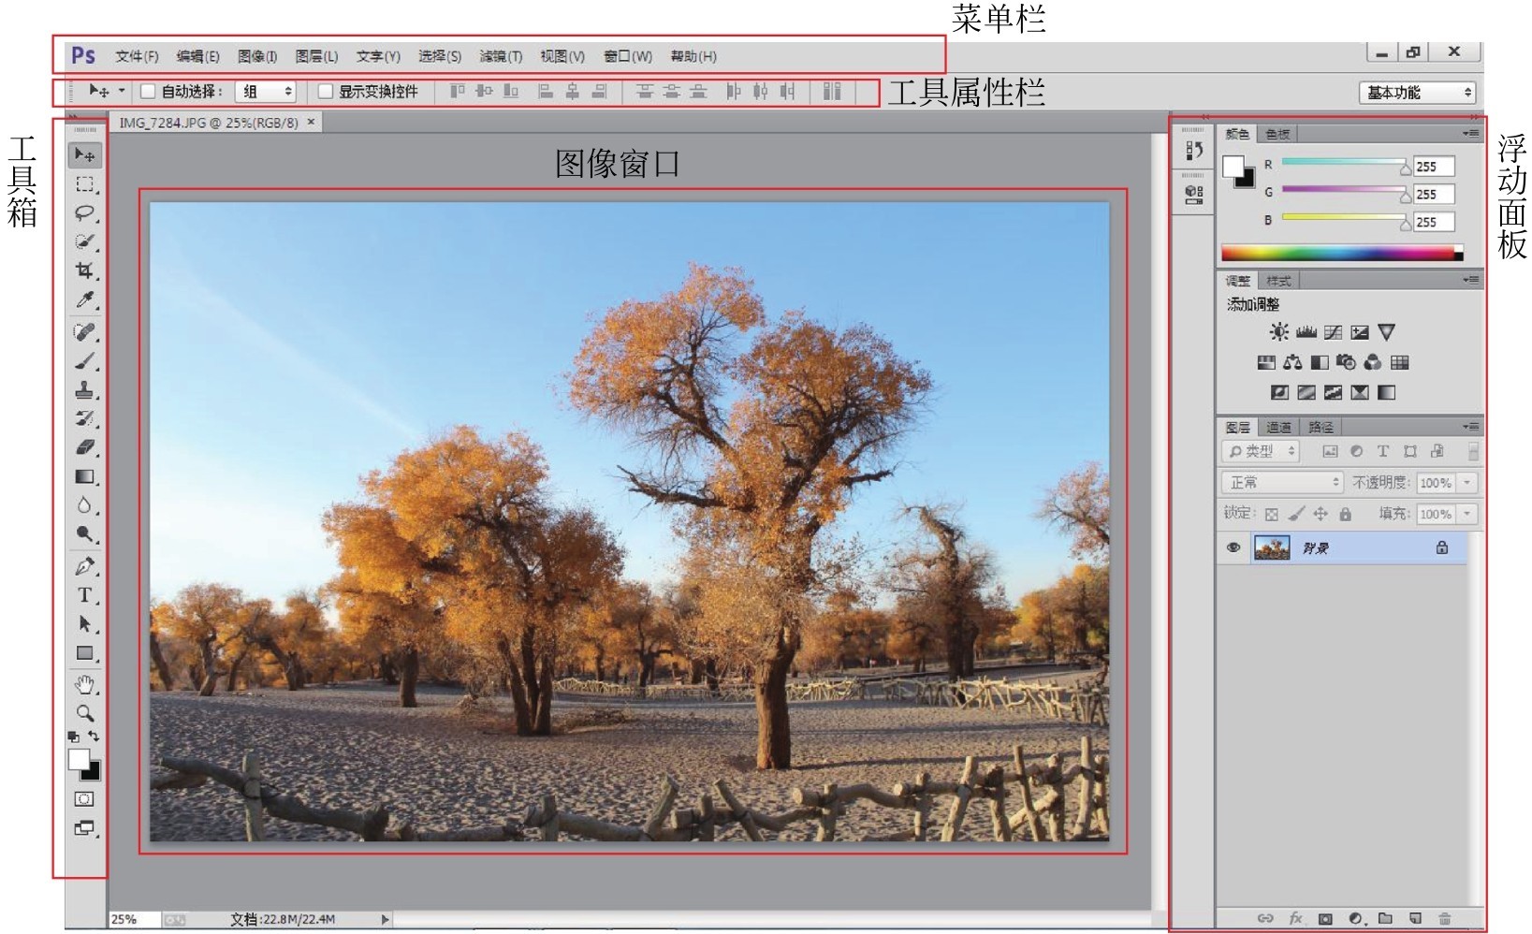Click the Curves adjustment icon
This screenshot has height=934, width=1532.
click(x=1334, y=332)
